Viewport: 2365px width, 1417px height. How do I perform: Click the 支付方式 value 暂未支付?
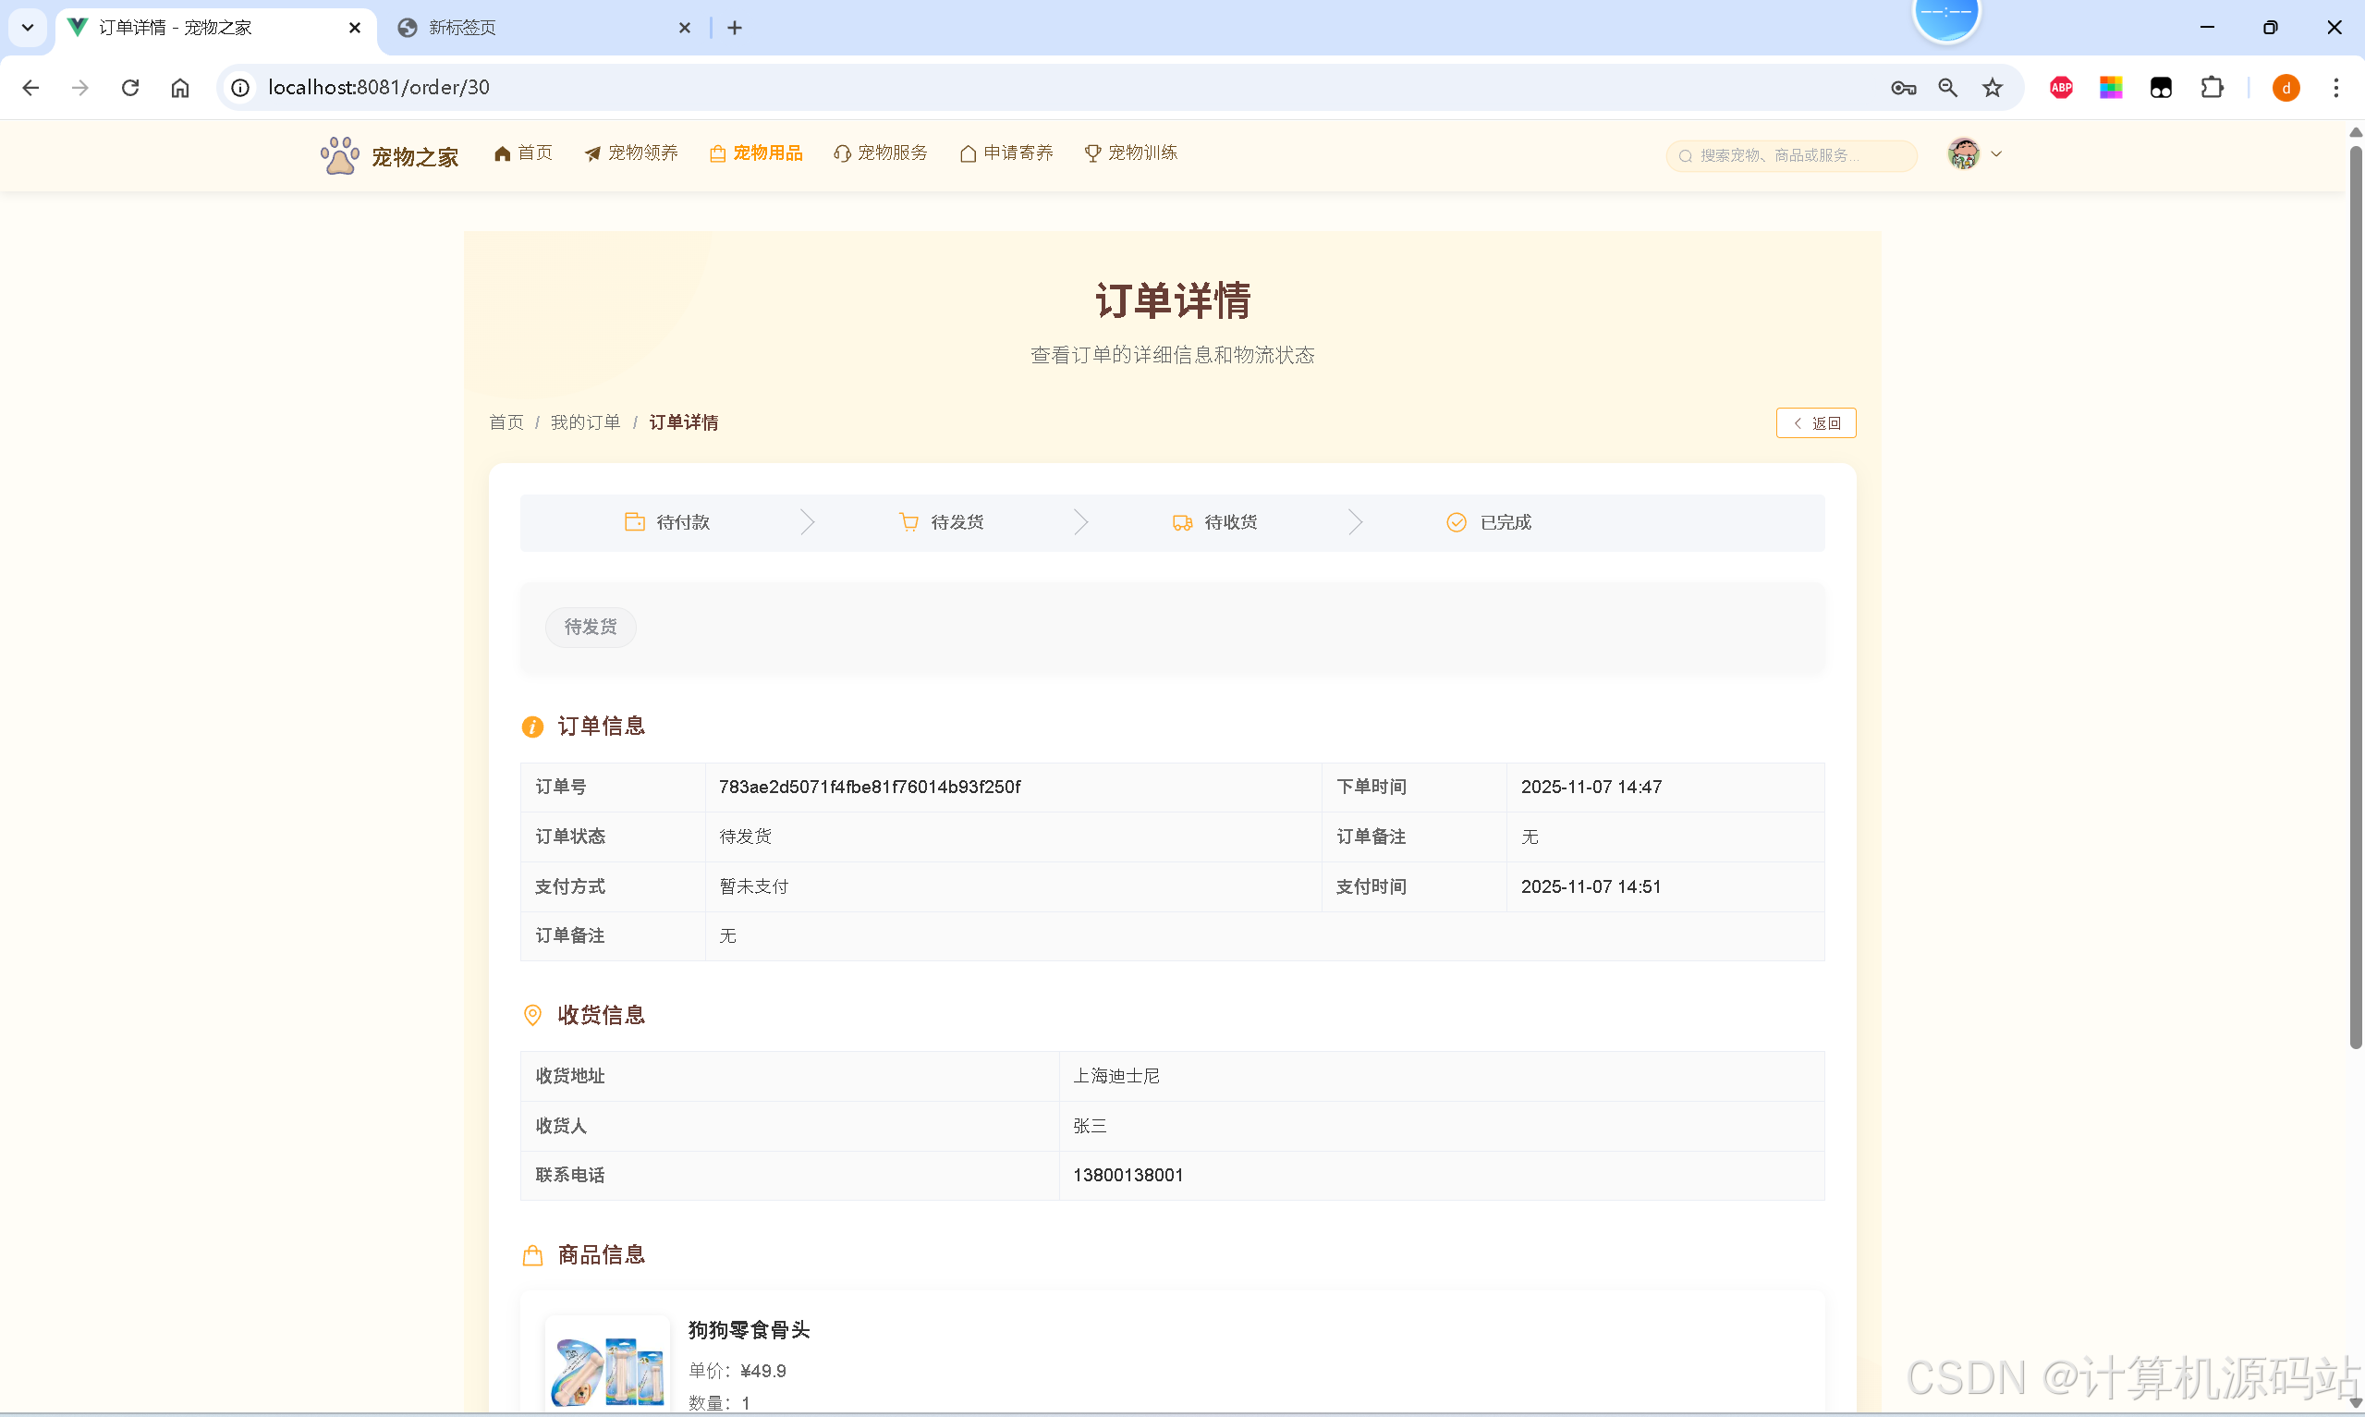[x=754, y=886]
